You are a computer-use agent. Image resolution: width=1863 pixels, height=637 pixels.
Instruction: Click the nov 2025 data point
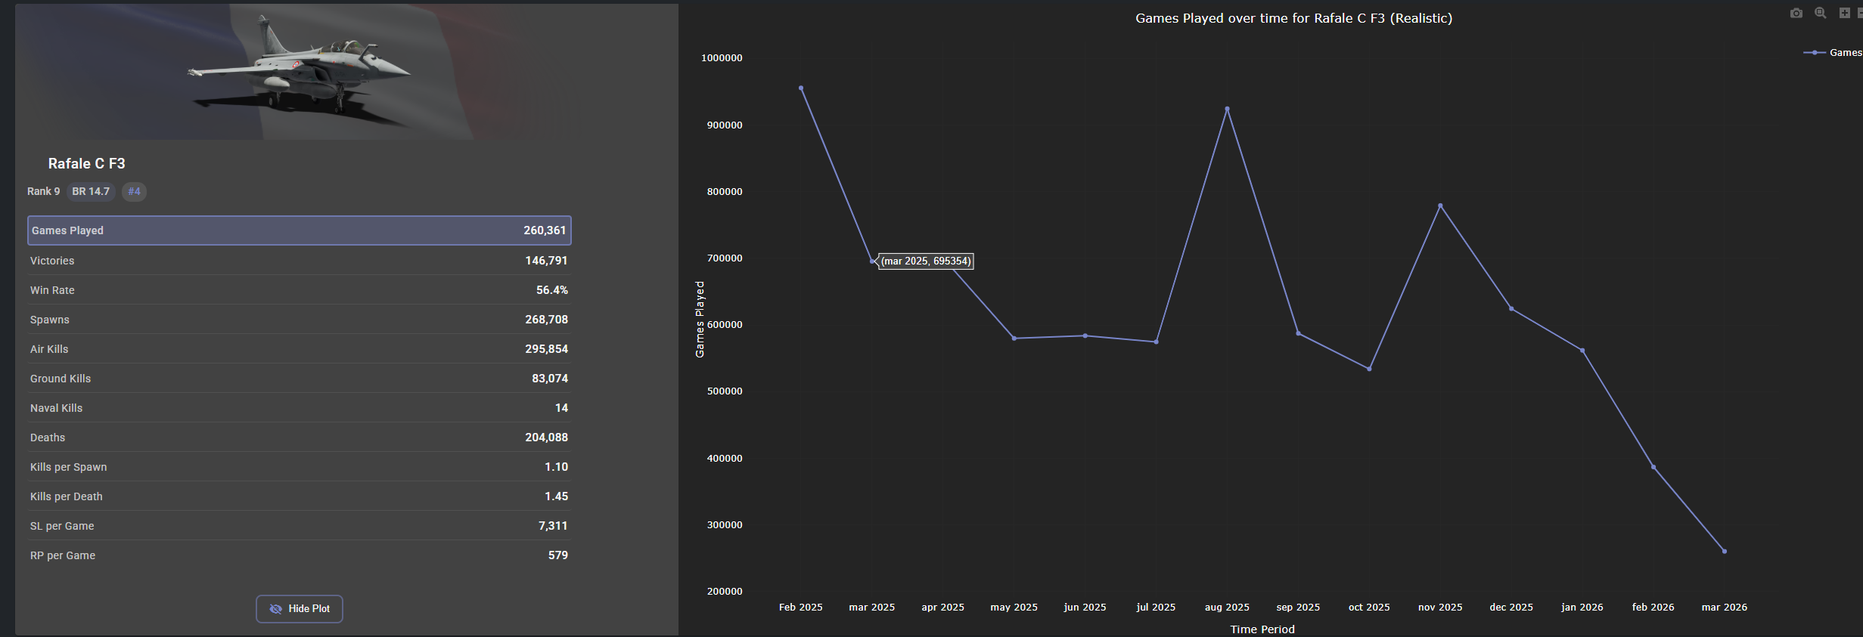1440,206
